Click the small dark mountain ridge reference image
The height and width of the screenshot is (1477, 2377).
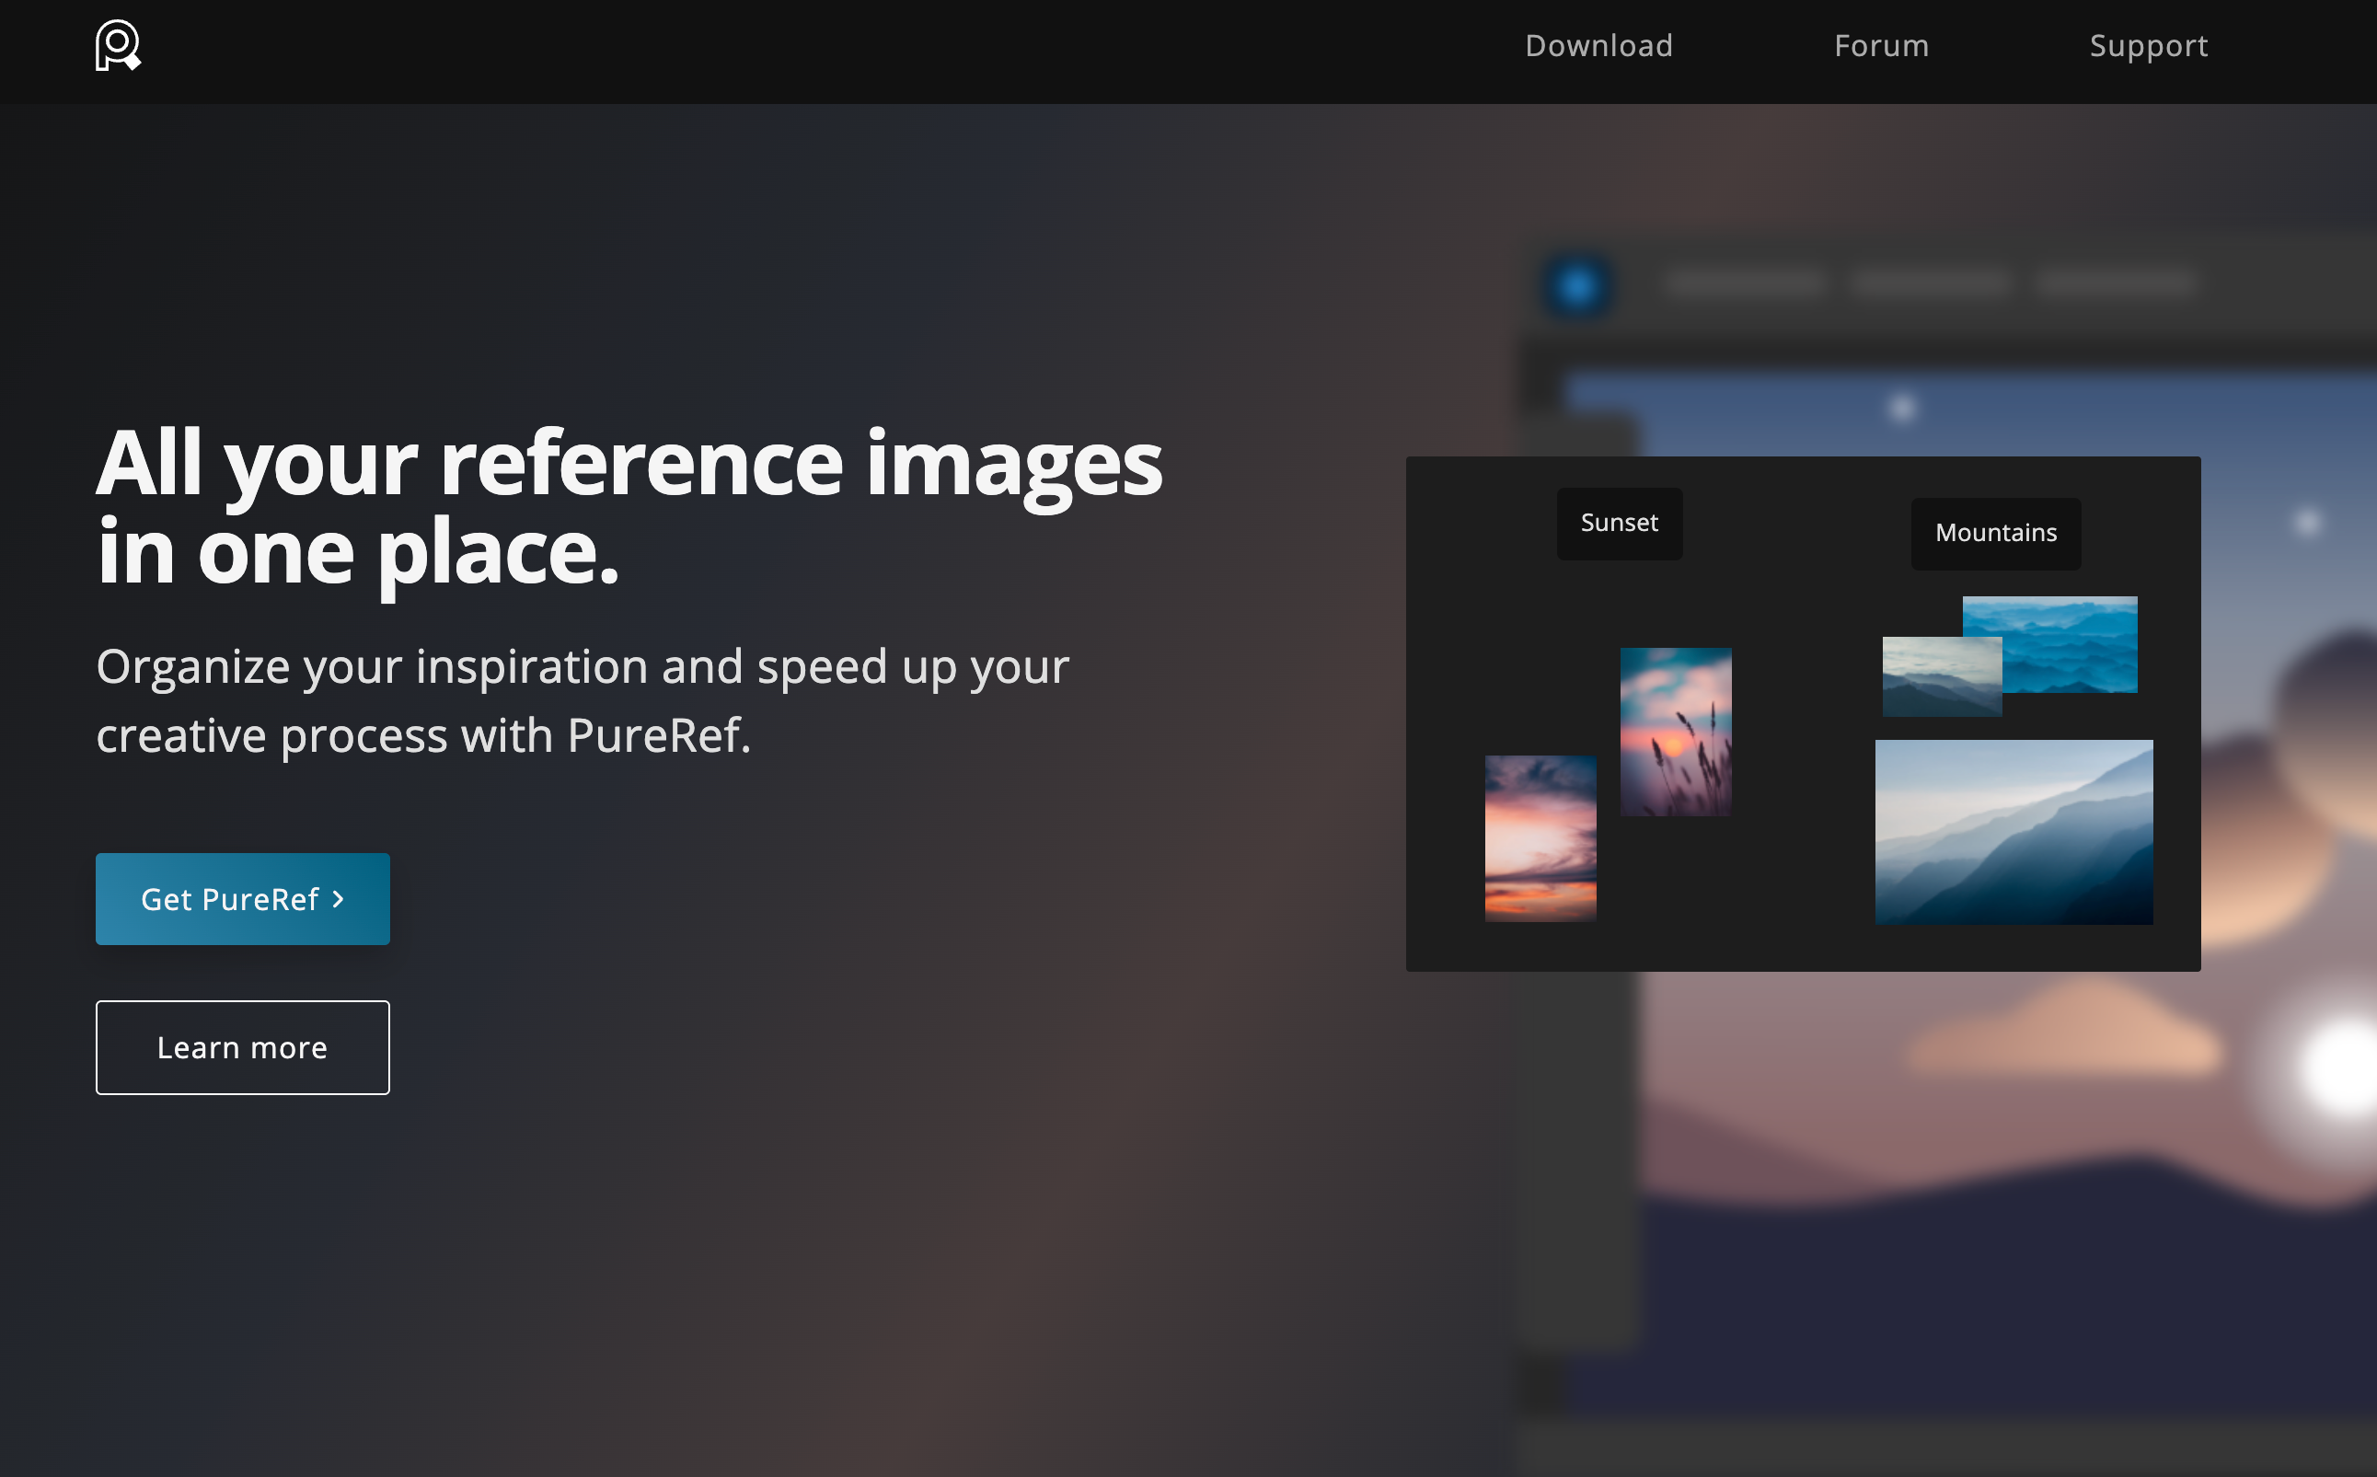click(1942, 678)
